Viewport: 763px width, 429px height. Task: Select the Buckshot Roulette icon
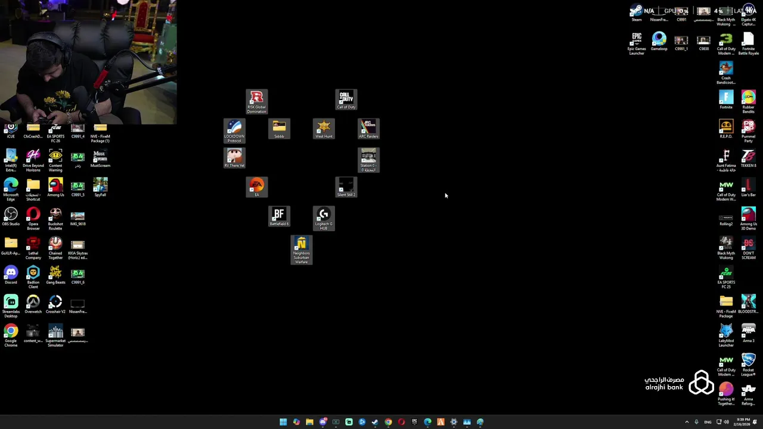click(x=55, y=219)
